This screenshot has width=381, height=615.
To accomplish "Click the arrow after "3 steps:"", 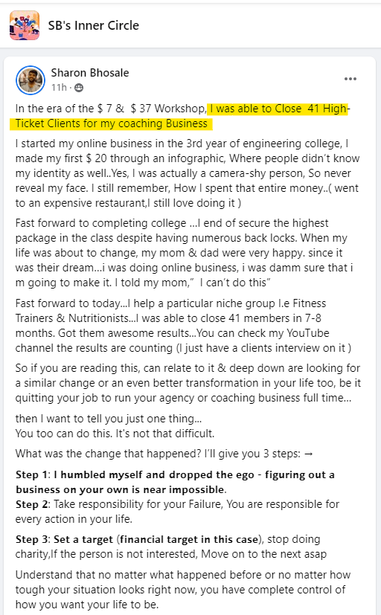I will [309, 454].
